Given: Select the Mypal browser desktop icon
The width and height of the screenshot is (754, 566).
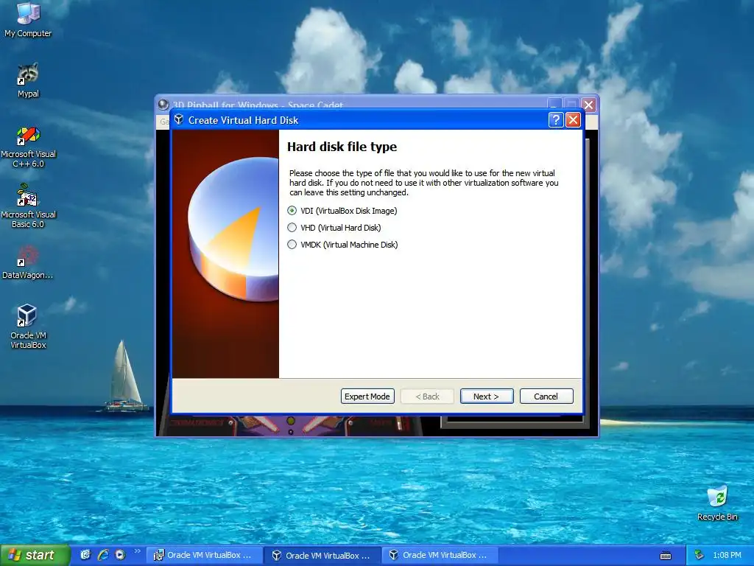Looking at the screenshot, I should (28, 80).
